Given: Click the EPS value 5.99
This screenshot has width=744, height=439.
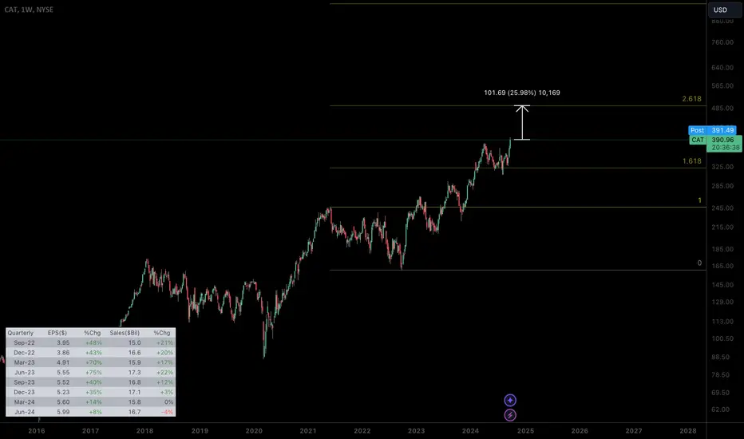Looking at the screenshot, I should click(63, 412).
